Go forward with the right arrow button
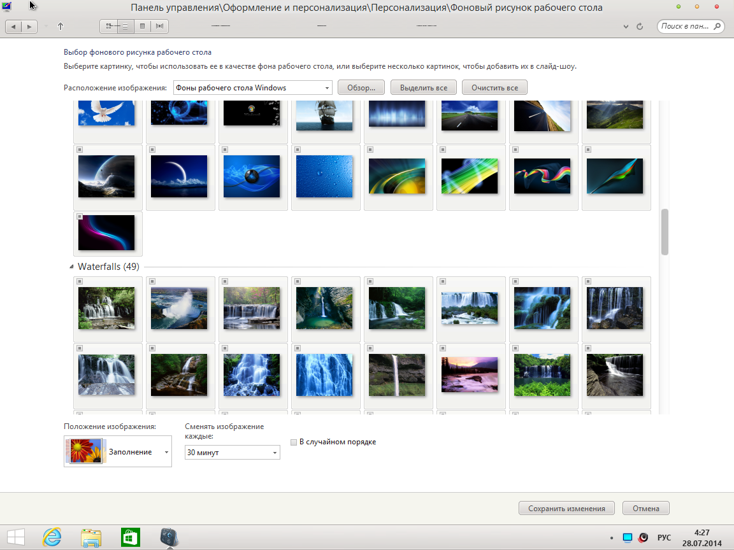The width and height of the screenshot is (734, 550). [x=29, y=27]
